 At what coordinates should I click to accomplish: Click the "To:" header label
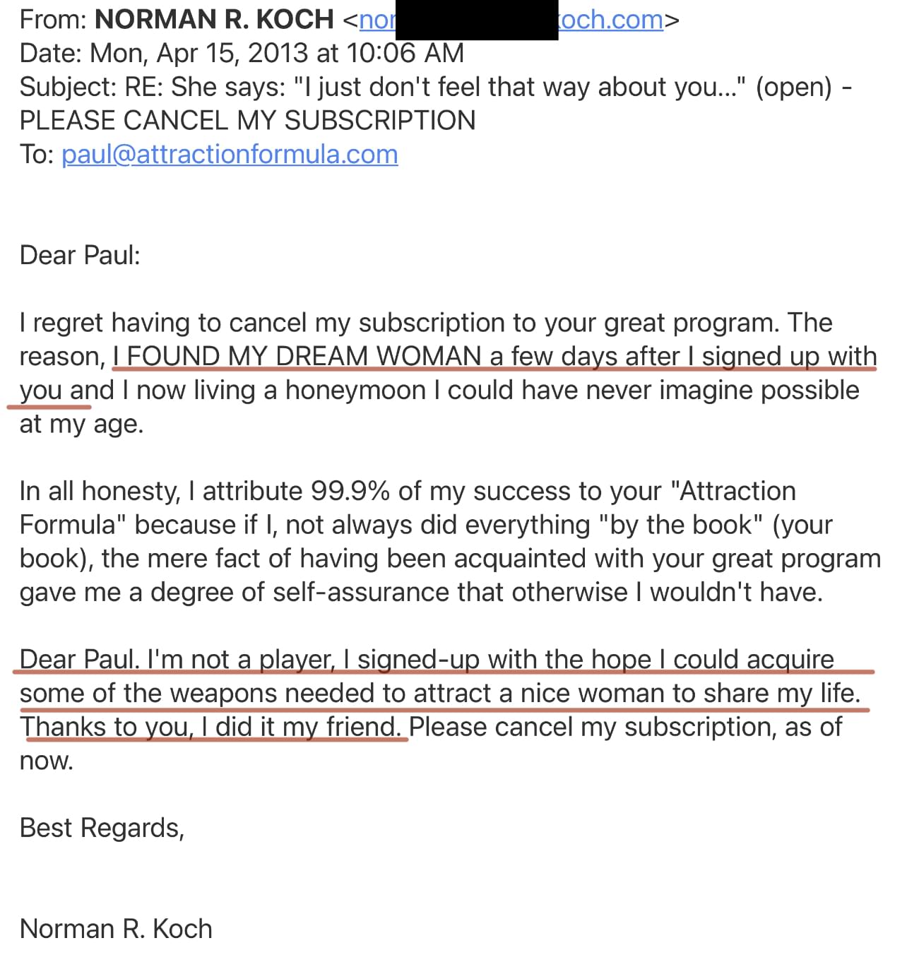[37, 154]
